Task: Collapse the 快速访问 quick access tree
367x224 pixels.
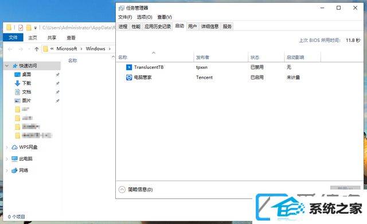Action: tap(7, 66)
